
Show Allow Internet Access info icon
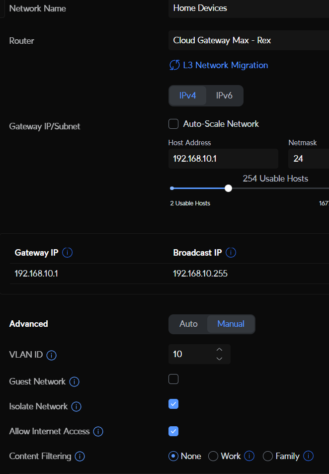(x=98, y=431)
